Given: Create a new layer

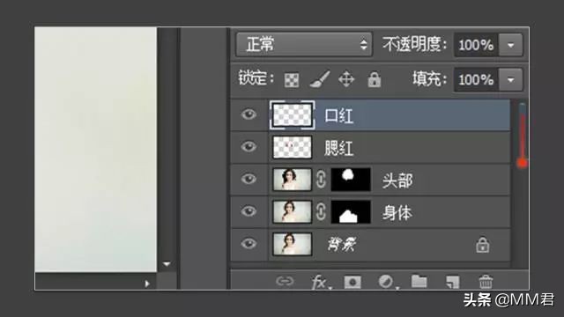Looking at the screenshot, I should pyautogui.click(x=452, y=282).
